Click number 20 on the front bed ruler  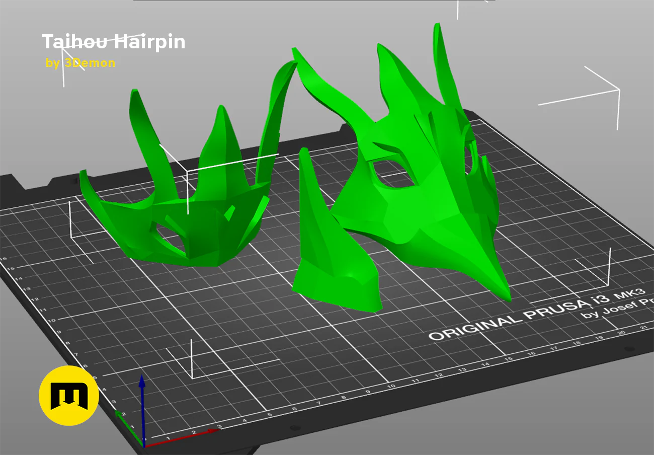pyautogui.click(x=622, y=333)
